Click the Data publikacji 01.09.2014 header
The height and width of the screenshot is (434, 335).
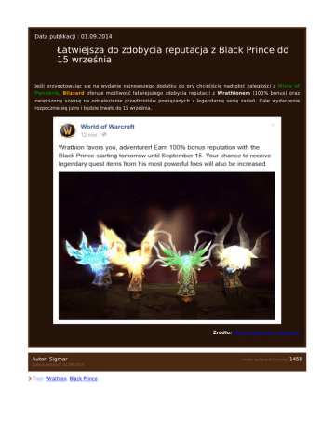pyautogui.click(x=74, y=36)
